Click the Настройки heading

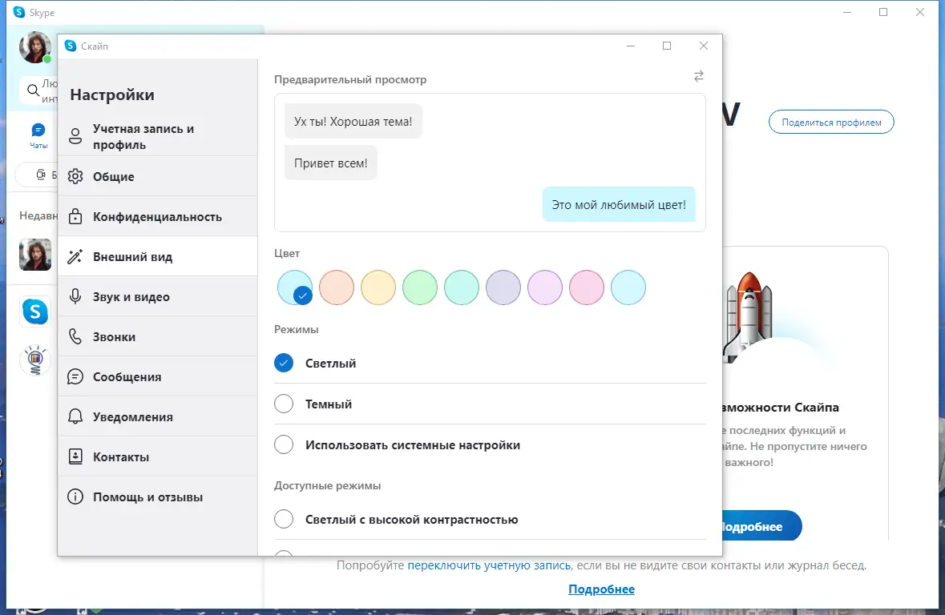pyautogui.click(x=112, y=94)
